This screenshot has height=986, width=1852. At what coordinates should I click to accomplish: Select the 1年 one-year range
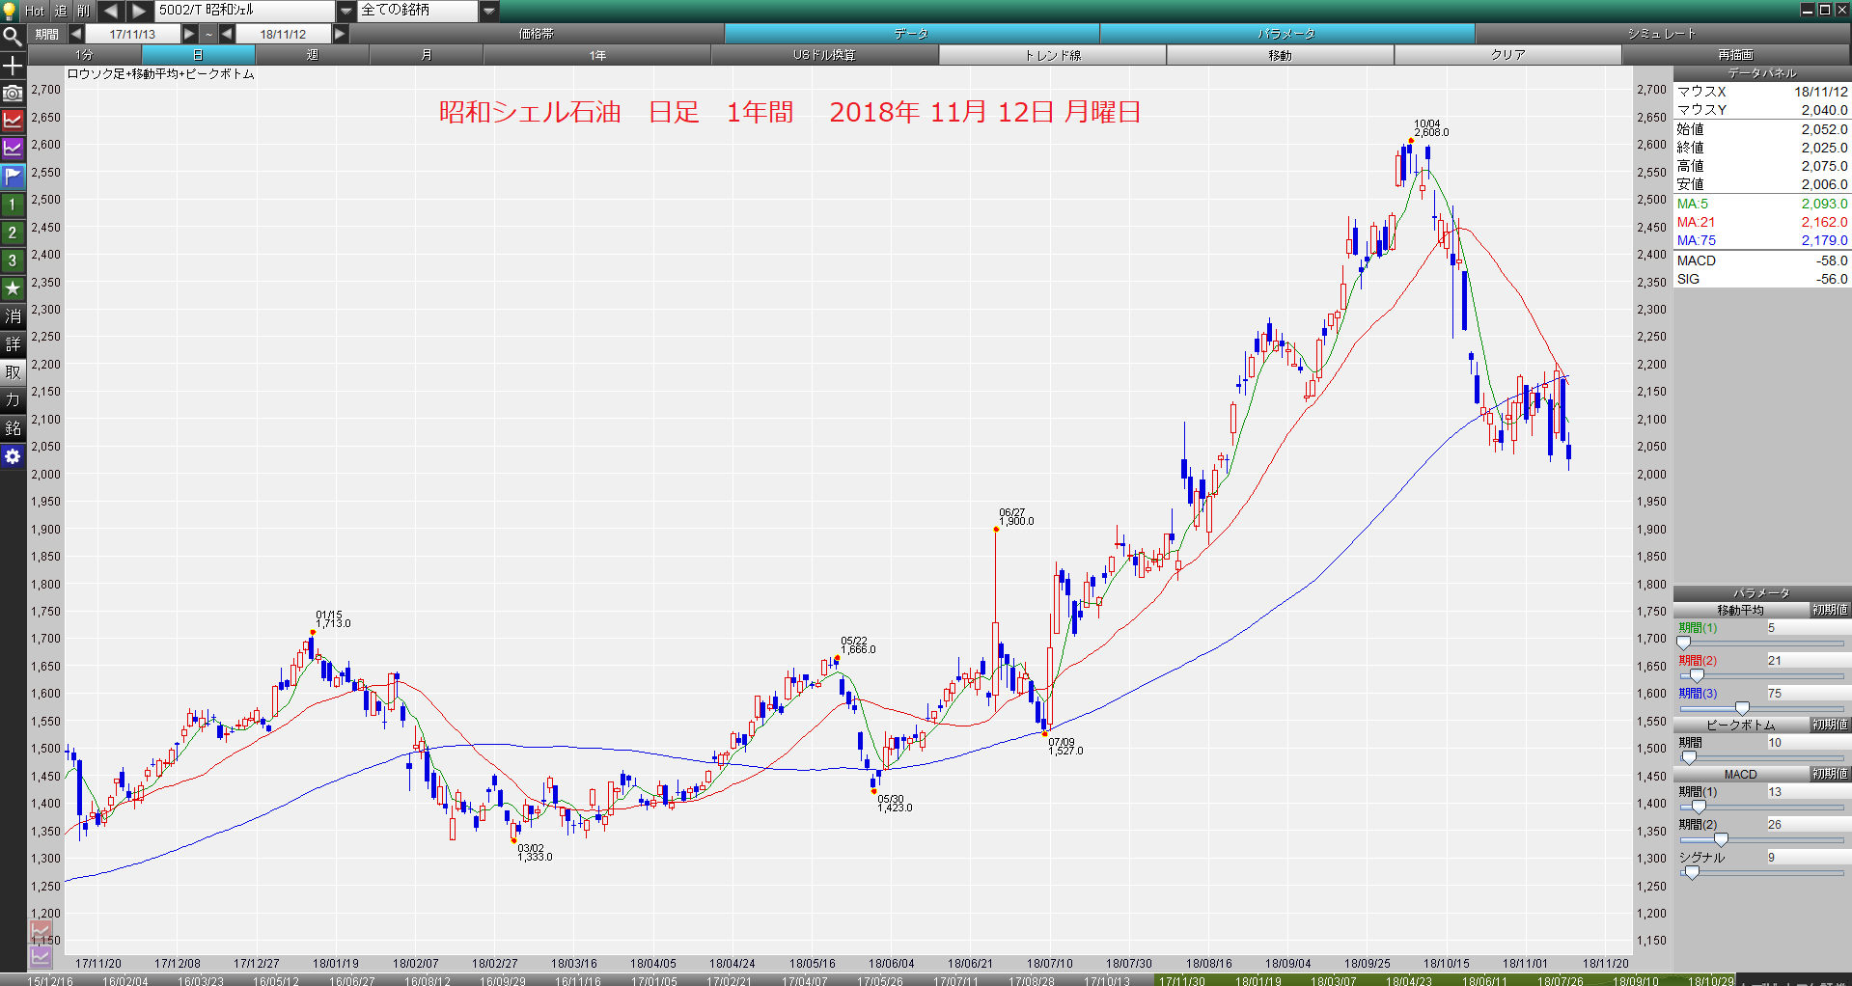(x=597, y=55)
